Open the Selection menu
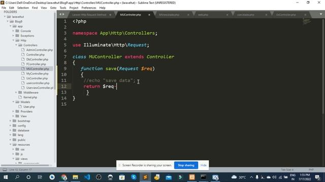Image resolution: width=325 pixels, height=182 pixels. click(x=23, y=8)
